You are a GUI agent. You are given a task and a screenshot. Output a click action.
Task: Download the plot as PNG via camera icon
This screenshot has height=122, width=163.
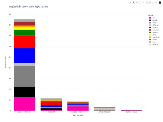(129, 3)
